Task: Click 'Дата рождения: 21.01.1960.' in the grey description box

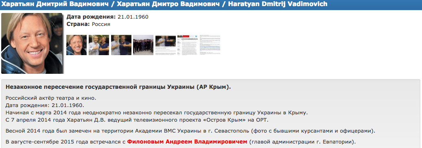Action: [45, 105]
